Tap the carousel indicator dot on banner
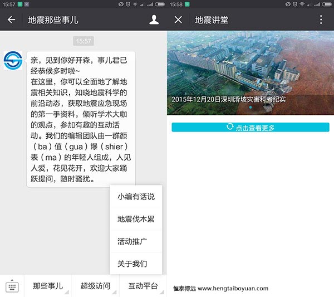This screenshot has width=334, height=297. coord(250,107)
